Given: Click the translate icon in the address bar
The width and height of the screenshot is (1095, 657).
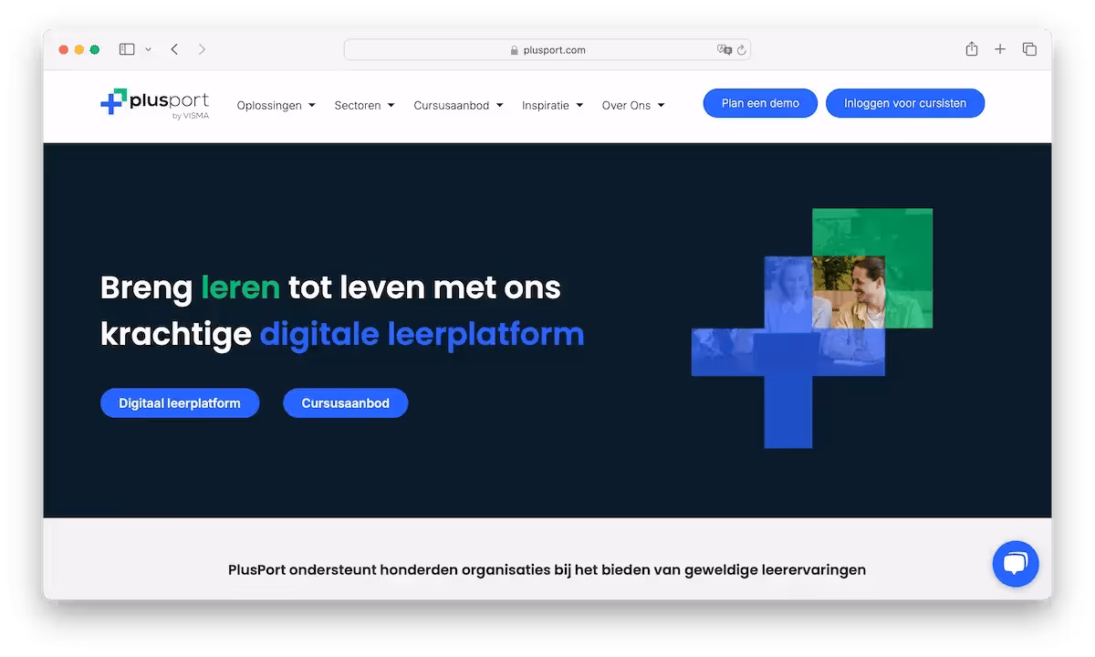Looking at the screenshot, I should 724,50.
